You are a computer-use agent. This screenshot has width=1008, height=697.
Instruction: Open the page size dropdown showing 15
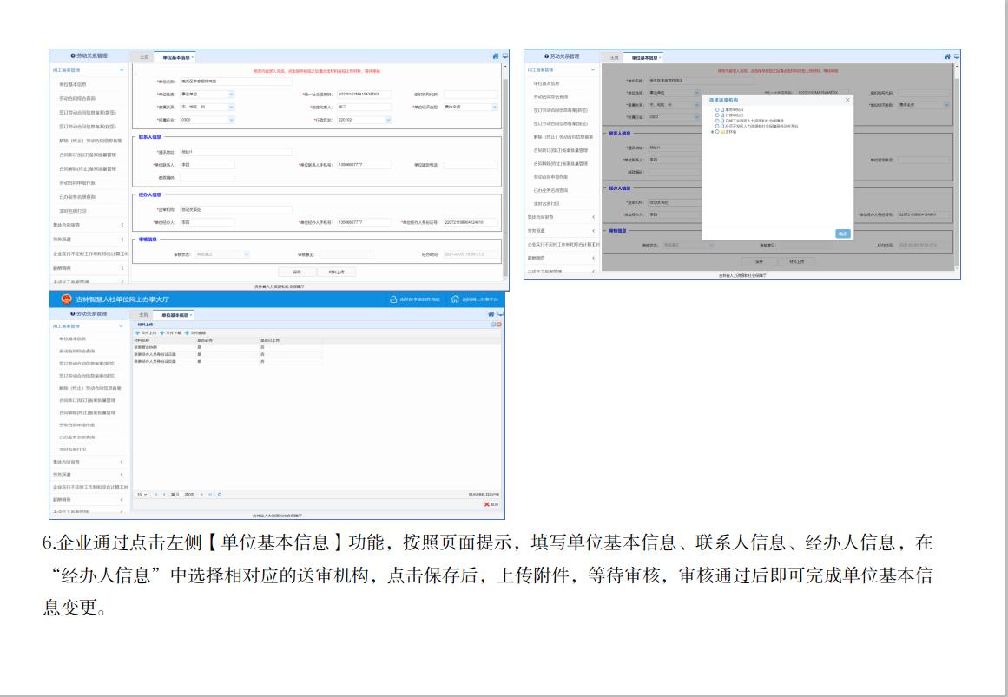tap(142, 495)
